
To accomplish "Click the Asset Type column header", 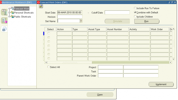I will click(97, 29).
